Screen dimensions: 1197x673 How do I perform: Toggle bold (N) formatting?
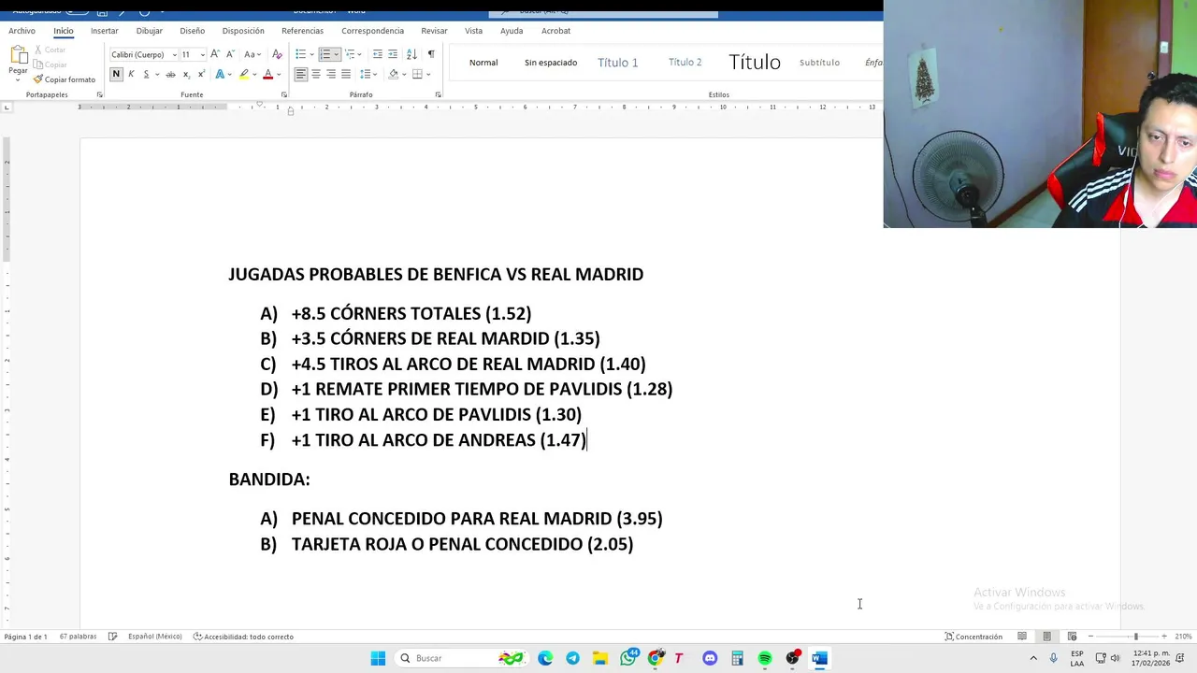click(x=116, y=74)
